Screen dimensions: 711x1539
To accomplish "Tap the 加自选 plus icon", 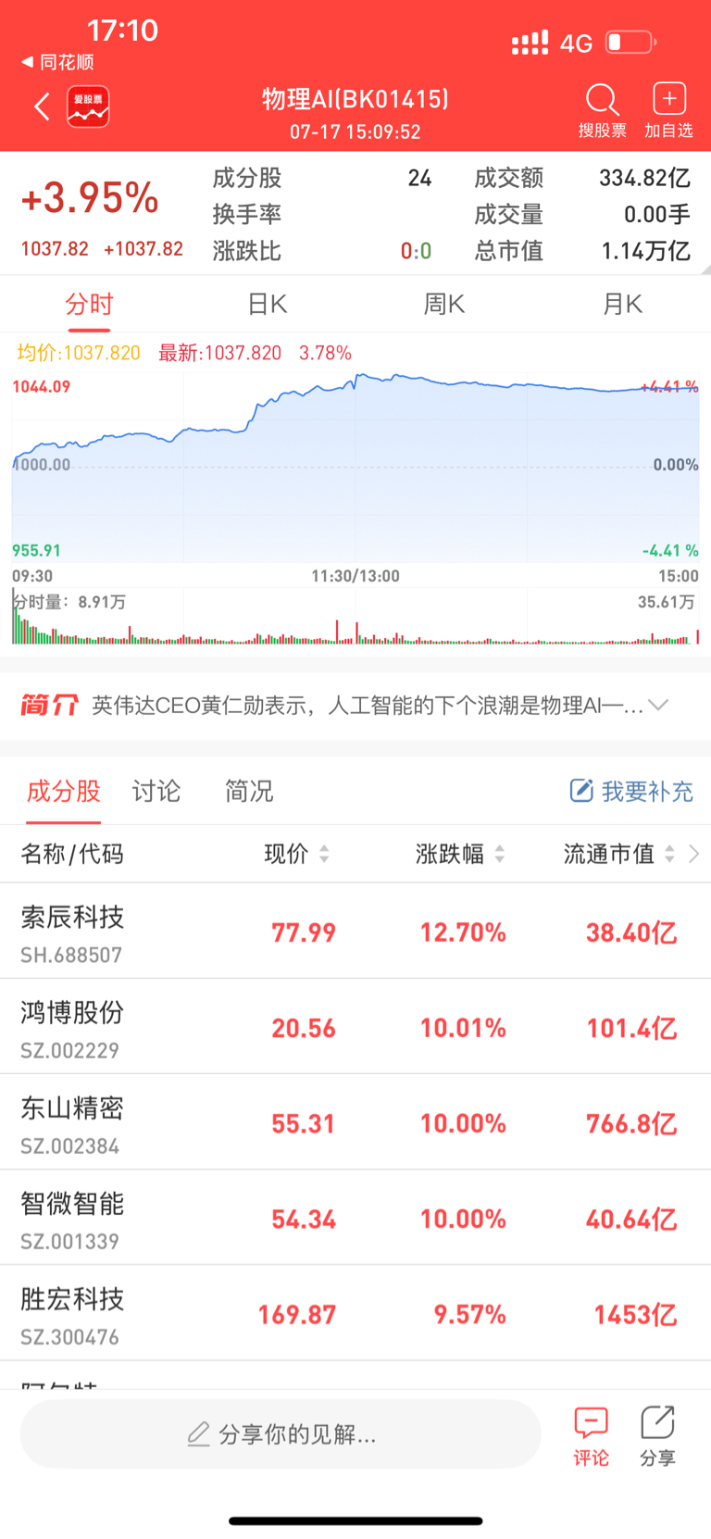I will (668, 98).
